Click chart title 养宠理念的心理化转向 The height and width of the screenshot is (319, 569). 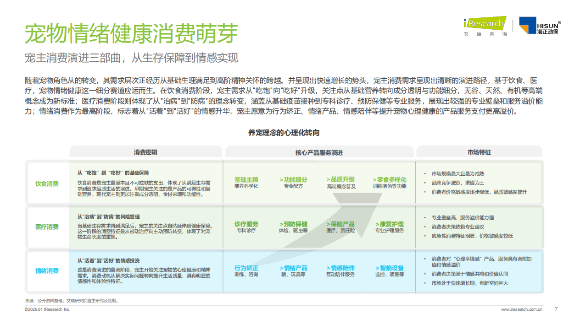pos(284,133)
